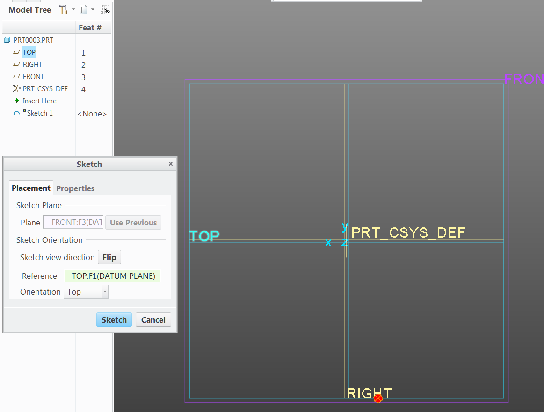Viewport: 544px width, 412px height.
Task: Click the PRT0003.PRT part icon
Action: point(7,40)
